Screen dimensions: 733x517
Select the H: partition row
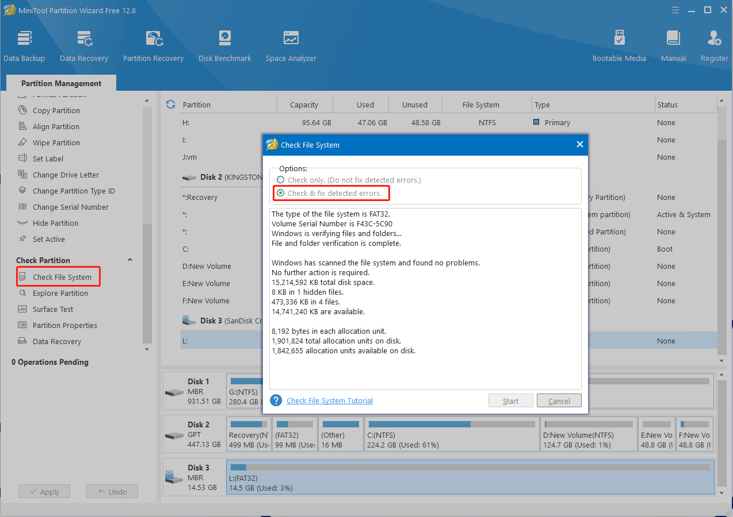click(449, 122)
